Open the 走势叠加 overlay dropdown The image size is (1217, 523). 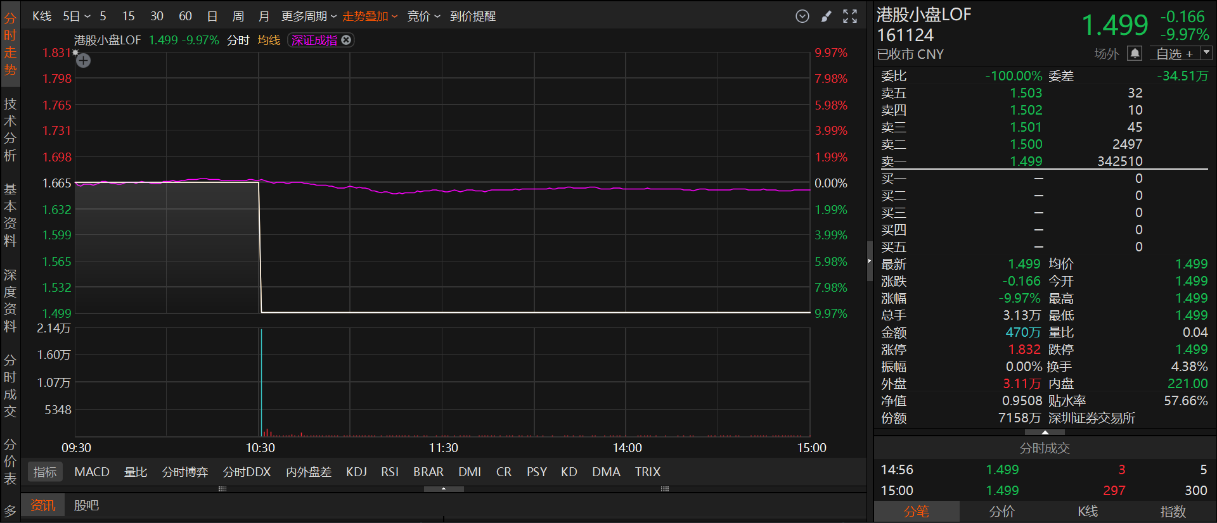(x=370, y=16)
